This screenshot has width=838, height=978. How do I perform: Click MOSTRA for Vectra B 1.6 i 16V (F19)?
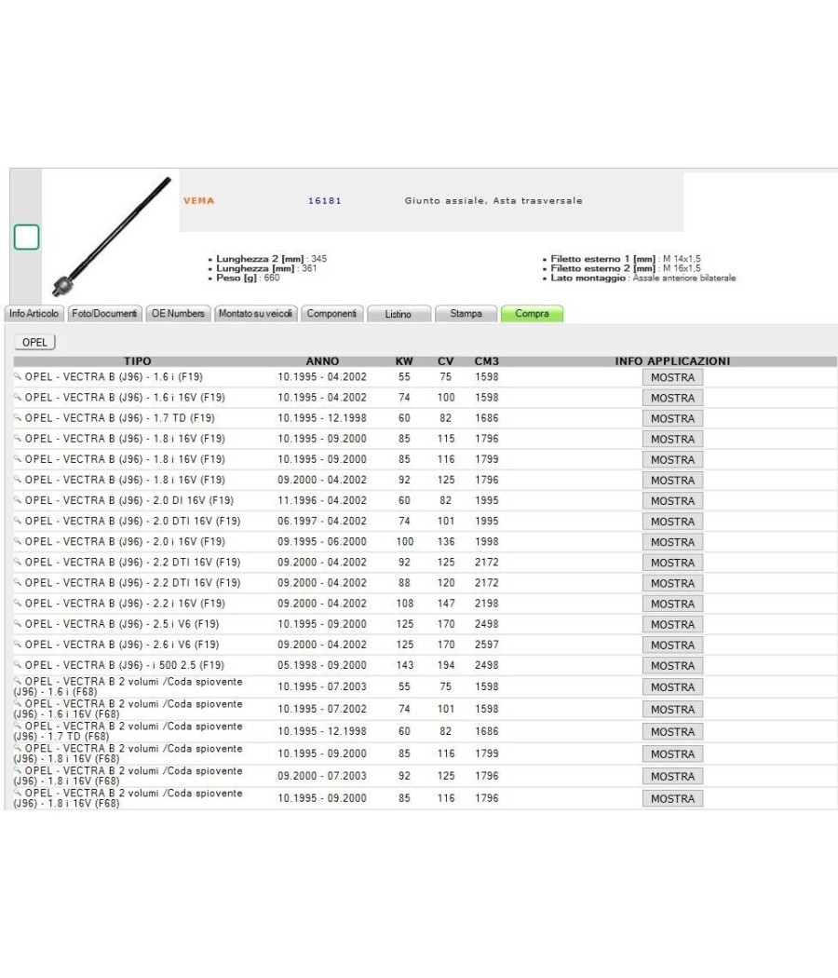click(x=672, y=398)
